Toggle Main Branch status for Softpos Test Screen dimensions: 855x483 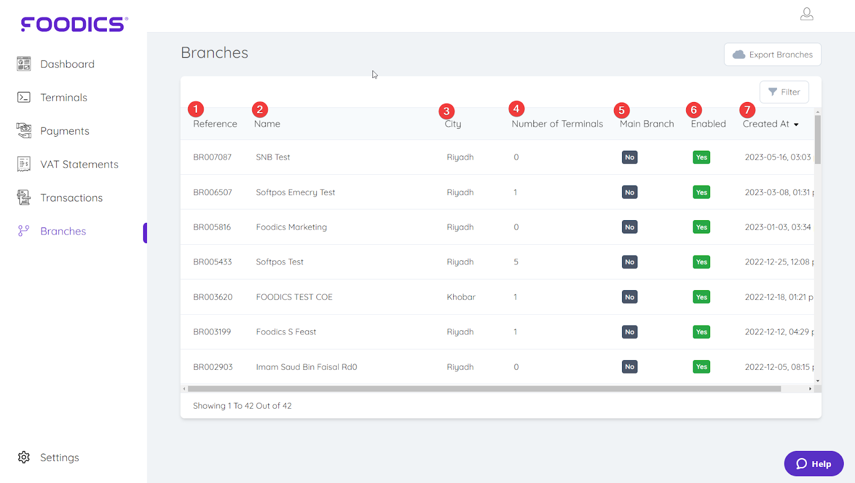coord(629,262)
